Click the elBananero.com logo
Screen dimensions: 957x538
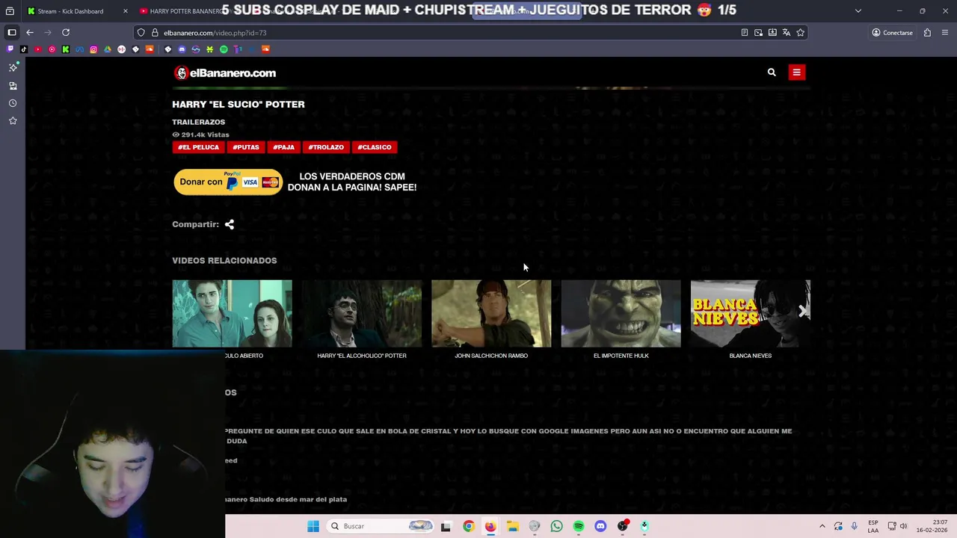pos(225,72)
